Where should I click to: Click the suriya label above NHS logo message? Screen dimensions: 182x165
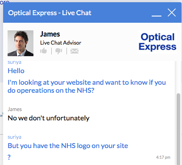[x=14, y=137]
